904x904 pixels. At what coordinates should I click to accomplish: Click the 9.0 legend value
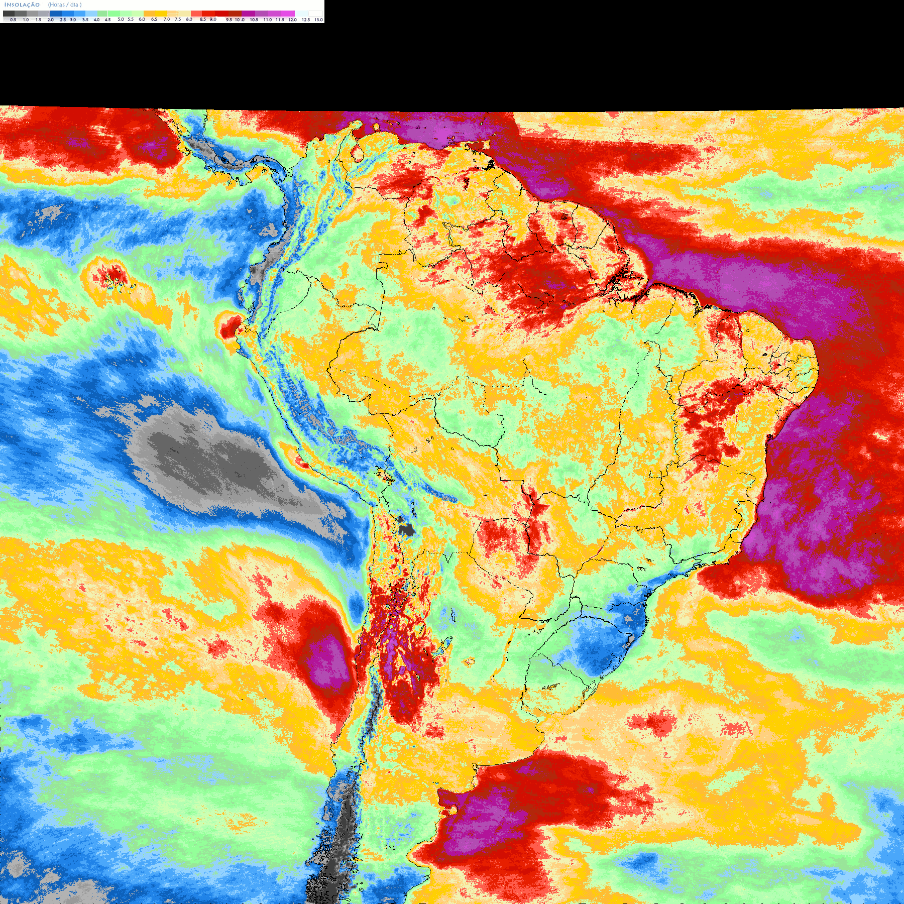tap(213, 19)
